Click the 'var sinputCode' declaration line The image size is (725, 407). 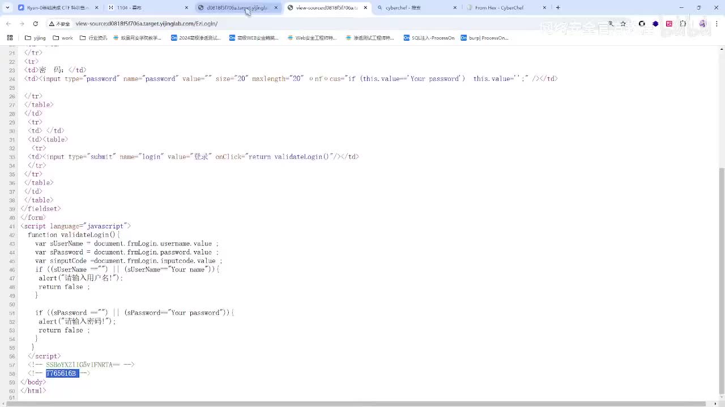pos(129,261)
